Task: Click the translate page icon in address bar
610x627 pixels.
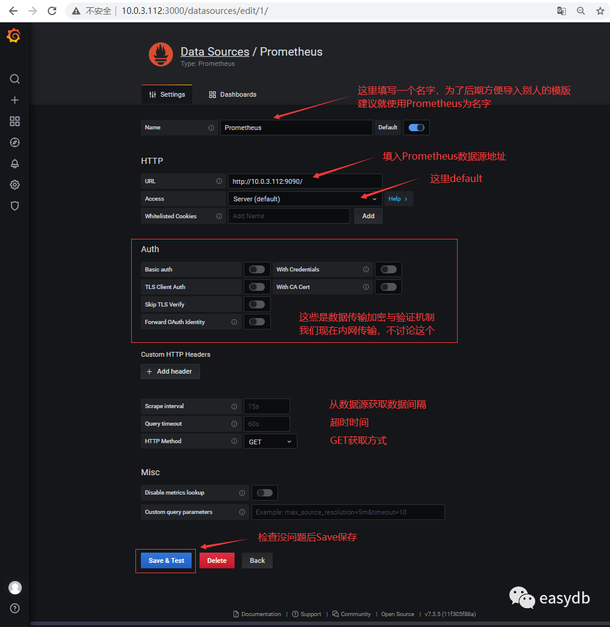Action: [561, 11]
